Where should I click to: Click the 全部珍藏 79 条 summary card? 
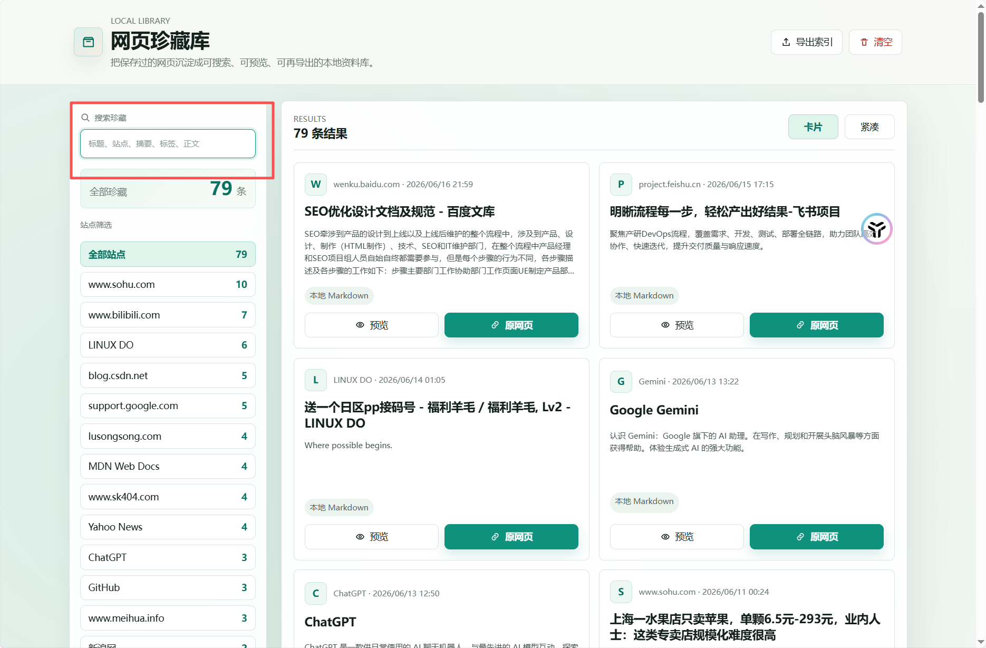pos(168,189)
